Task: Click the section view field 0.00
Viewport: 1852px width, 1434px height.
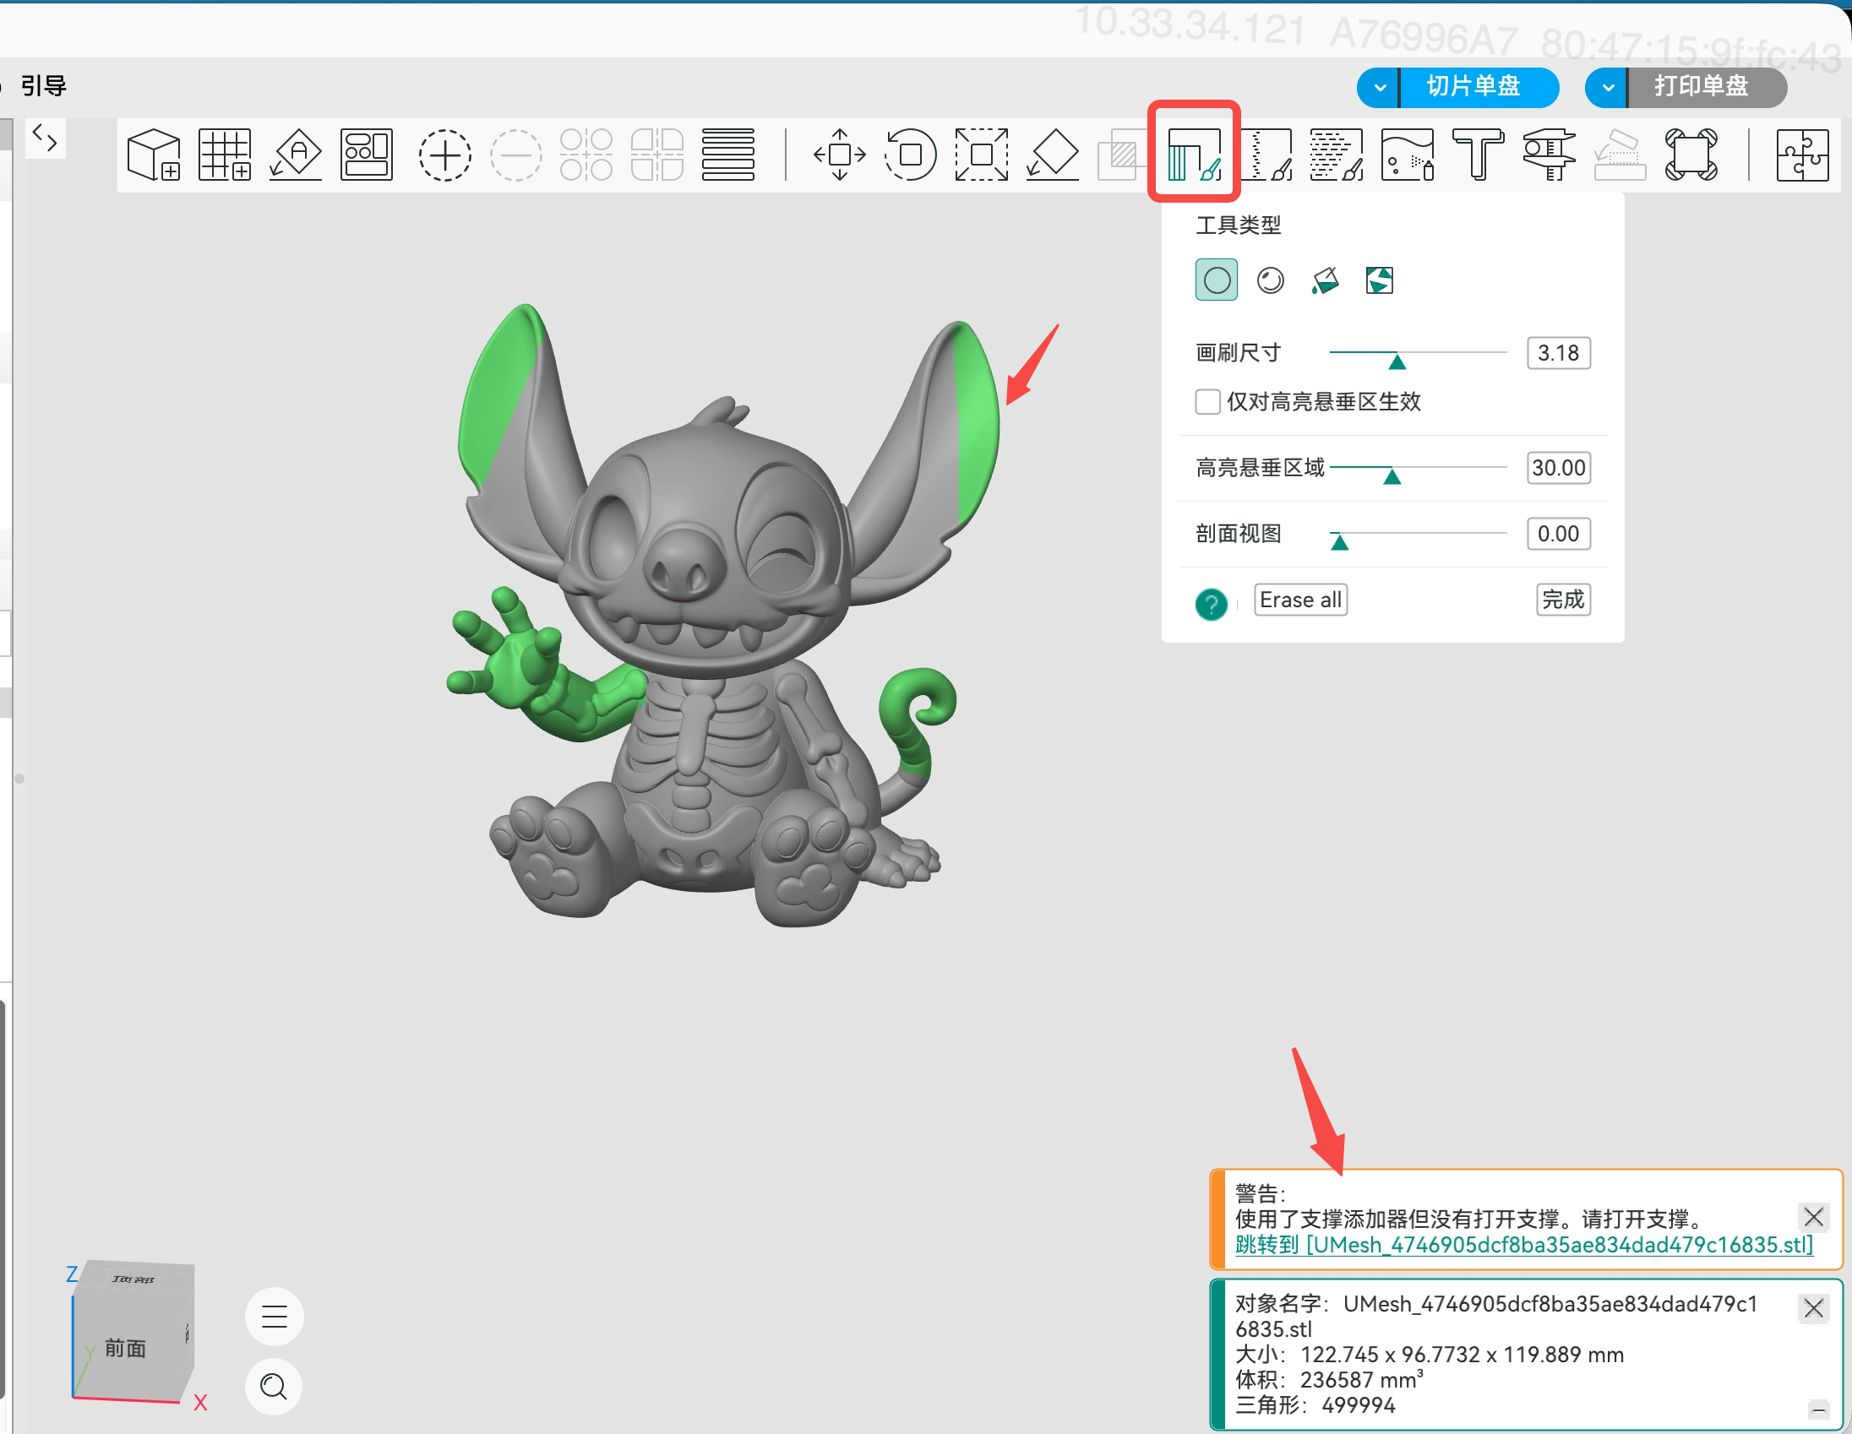Action: (1559, 534)
